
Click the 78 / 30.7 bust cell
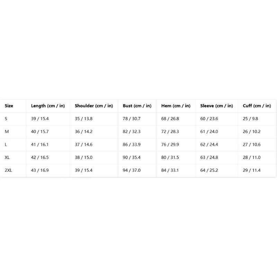point(132,119)
